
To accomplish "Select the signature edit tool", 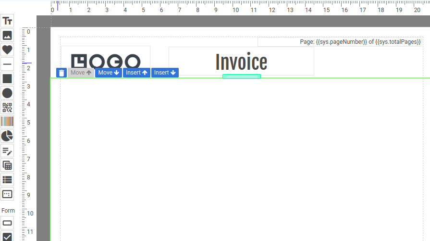I will point(7,151).
